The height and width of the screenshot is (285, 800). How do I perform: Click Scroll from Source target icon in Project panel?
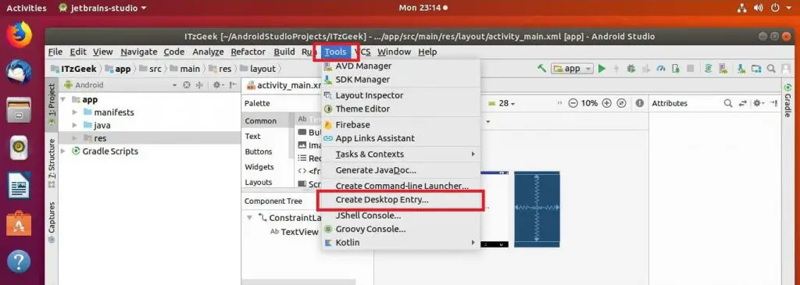pos(186,85)
